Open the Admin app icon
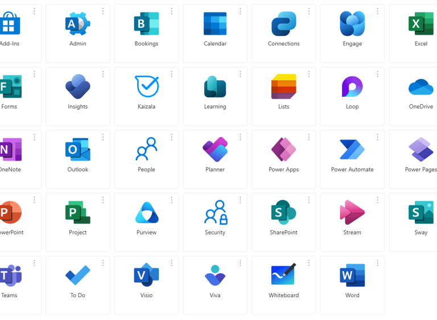The image size is (437, 320). point(78,24)
